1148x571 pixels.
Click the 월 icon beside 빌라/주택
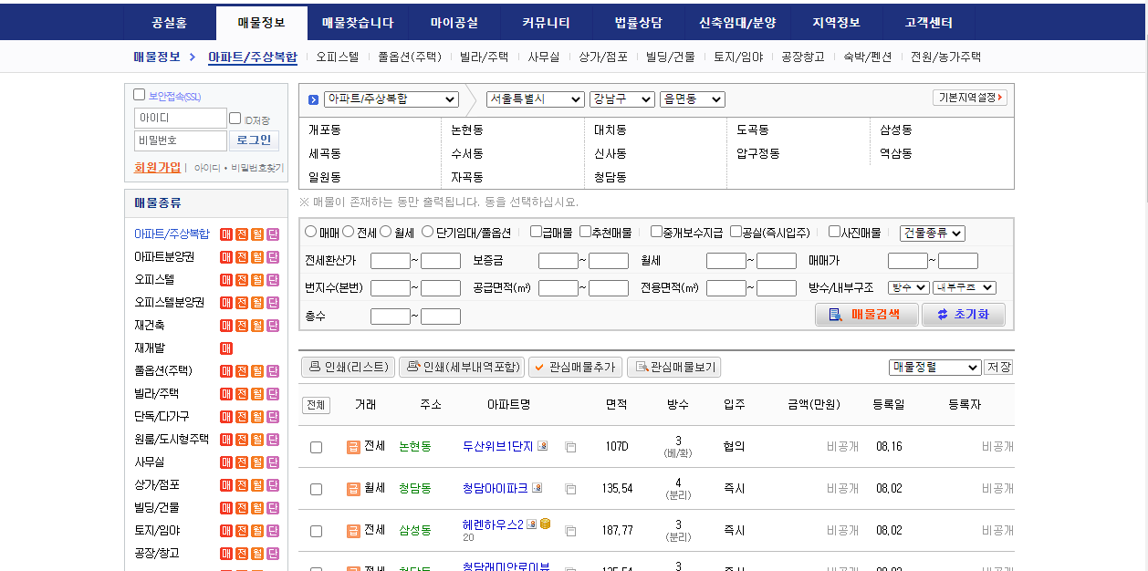click(x=257, y=393)
